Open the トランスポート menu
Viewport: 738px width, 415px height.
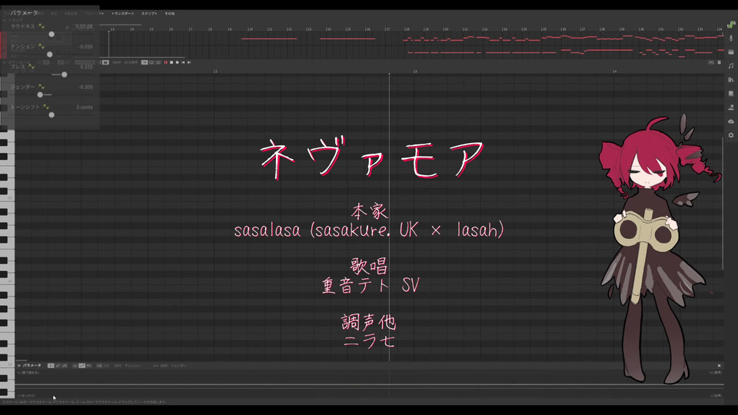click(x=122, y=14)
